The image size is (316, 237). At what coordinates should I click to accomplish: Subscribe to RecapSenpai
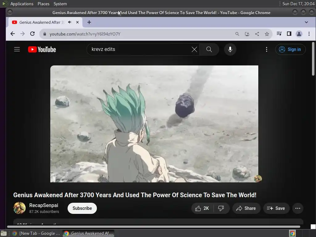(x=82, y=208)
